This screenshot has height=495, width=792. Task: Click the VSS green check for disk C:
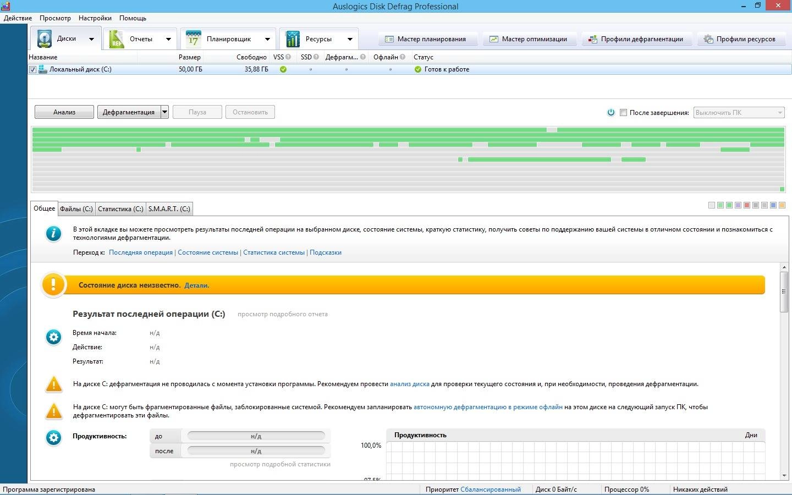283,69
